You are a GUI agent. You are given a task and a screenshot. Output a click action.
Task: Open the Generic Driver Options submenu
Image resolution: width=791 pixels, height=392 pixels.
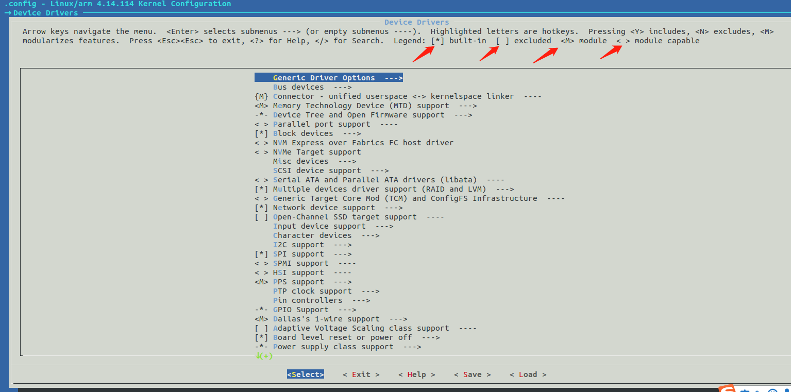tap(328, 78)
